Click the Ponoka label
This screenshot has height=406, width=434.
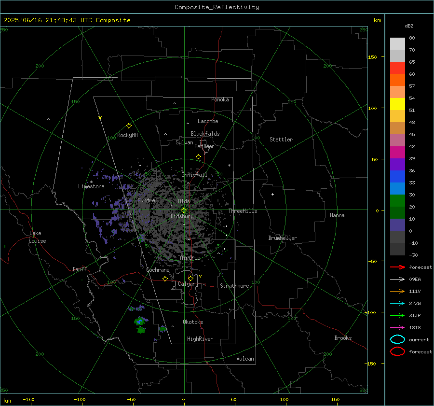pyautogui.click(x=220, y=99)
